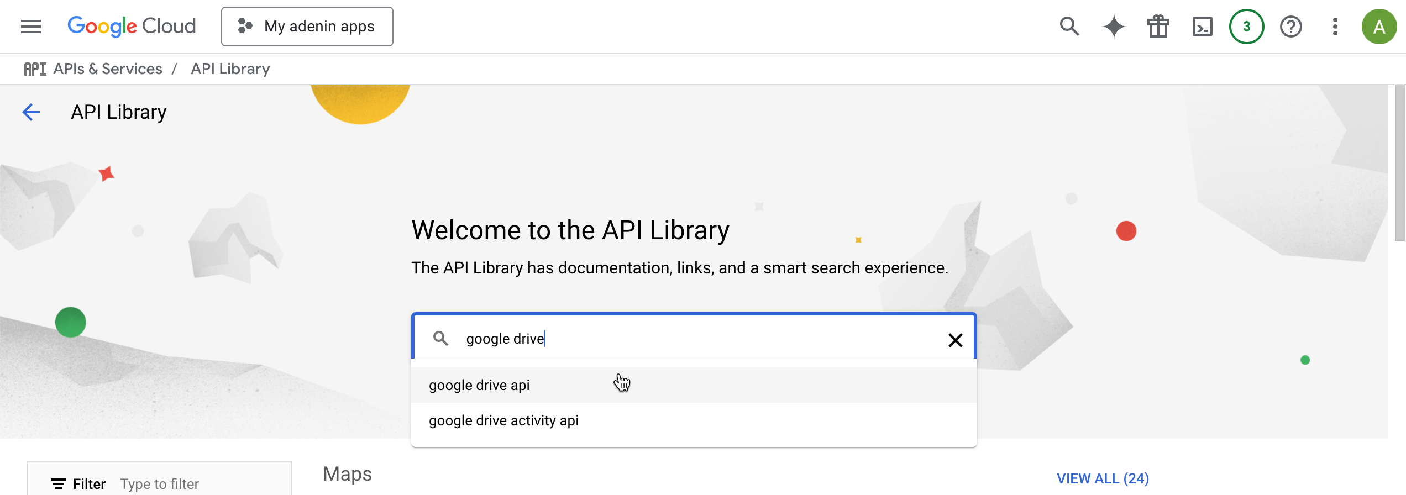Screen dimensions: 1406x495
Task: Click the APIs & Services breadcrumb link
Action: tap(108, 69)
